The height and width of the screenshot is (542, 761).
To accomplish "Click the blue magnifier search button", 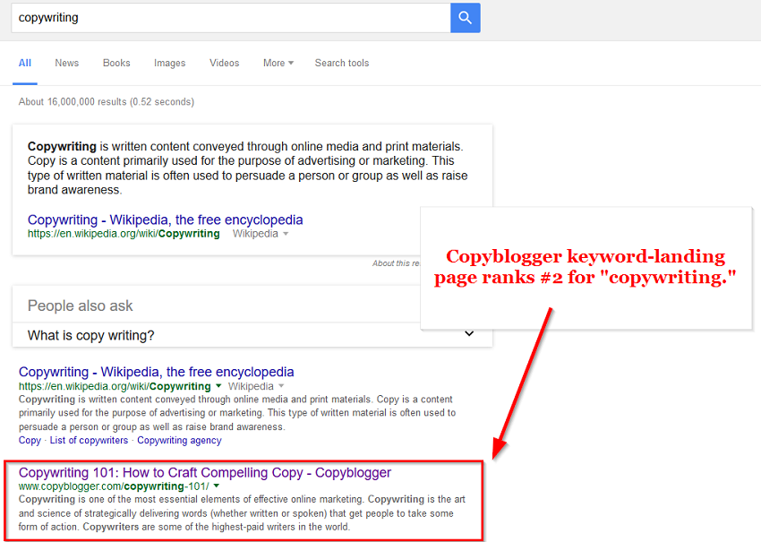I will tap(465, 18).
